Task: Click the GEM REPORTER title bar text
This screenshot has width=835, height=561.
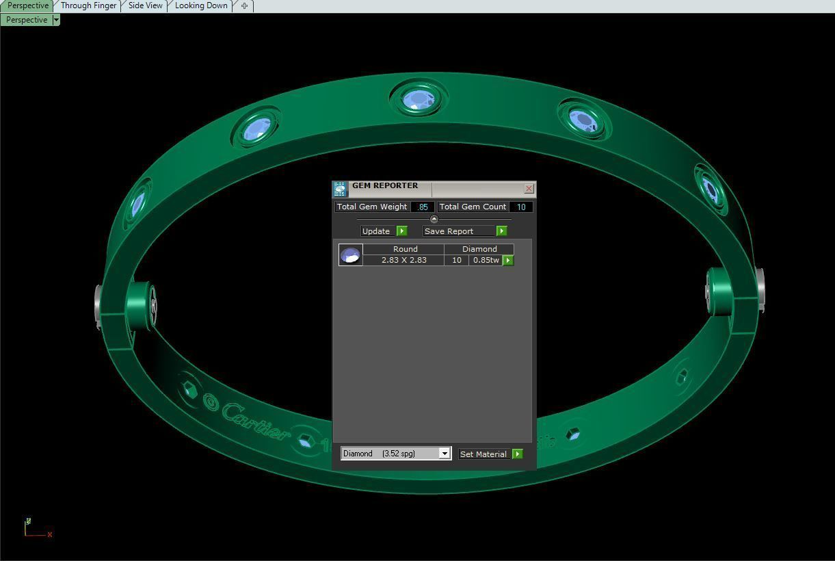Action: pos(385,185)
